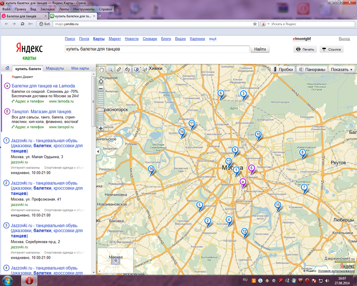The image size is (357, 286).
Task: Open the ещё more services dropdown
Action: 212,39
